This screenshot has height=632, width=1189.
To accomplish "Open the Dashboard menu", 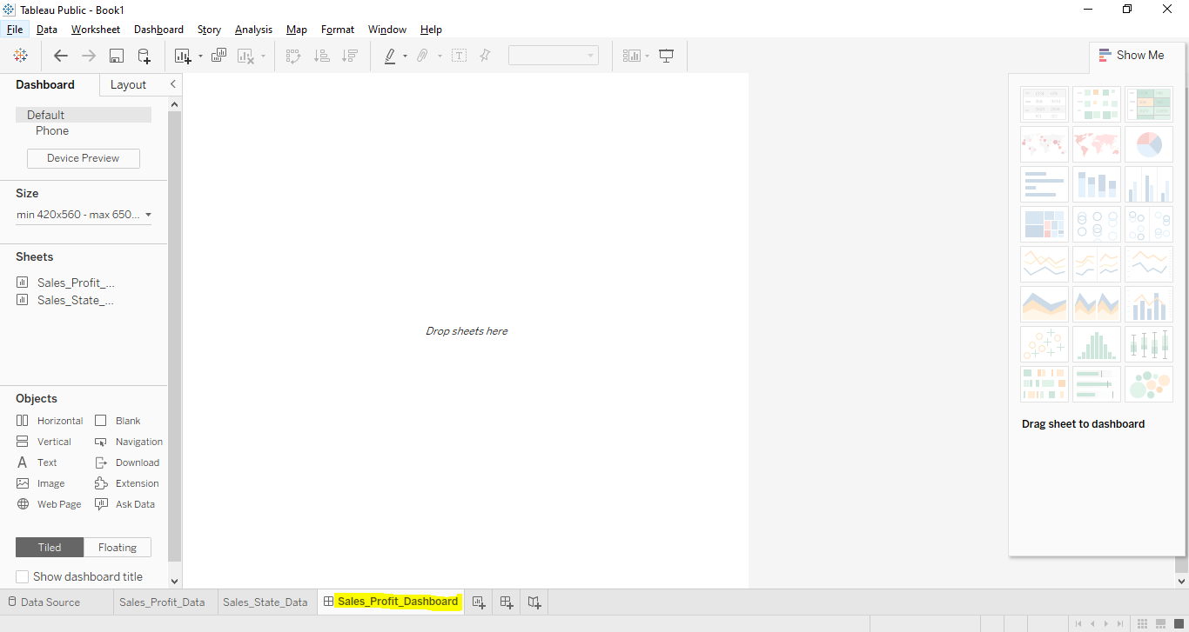I will pyautogui.click(x=158, y=30).
